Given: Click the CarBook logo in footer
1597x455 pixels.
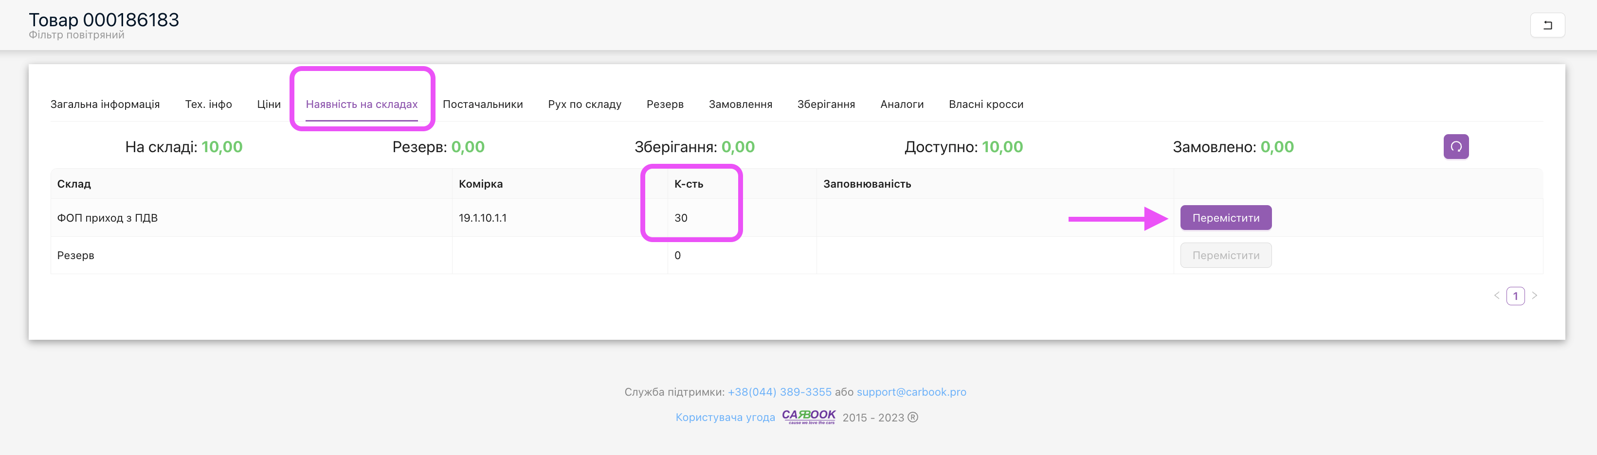Looking at the screenshot, I should click(x=808, y=417).
